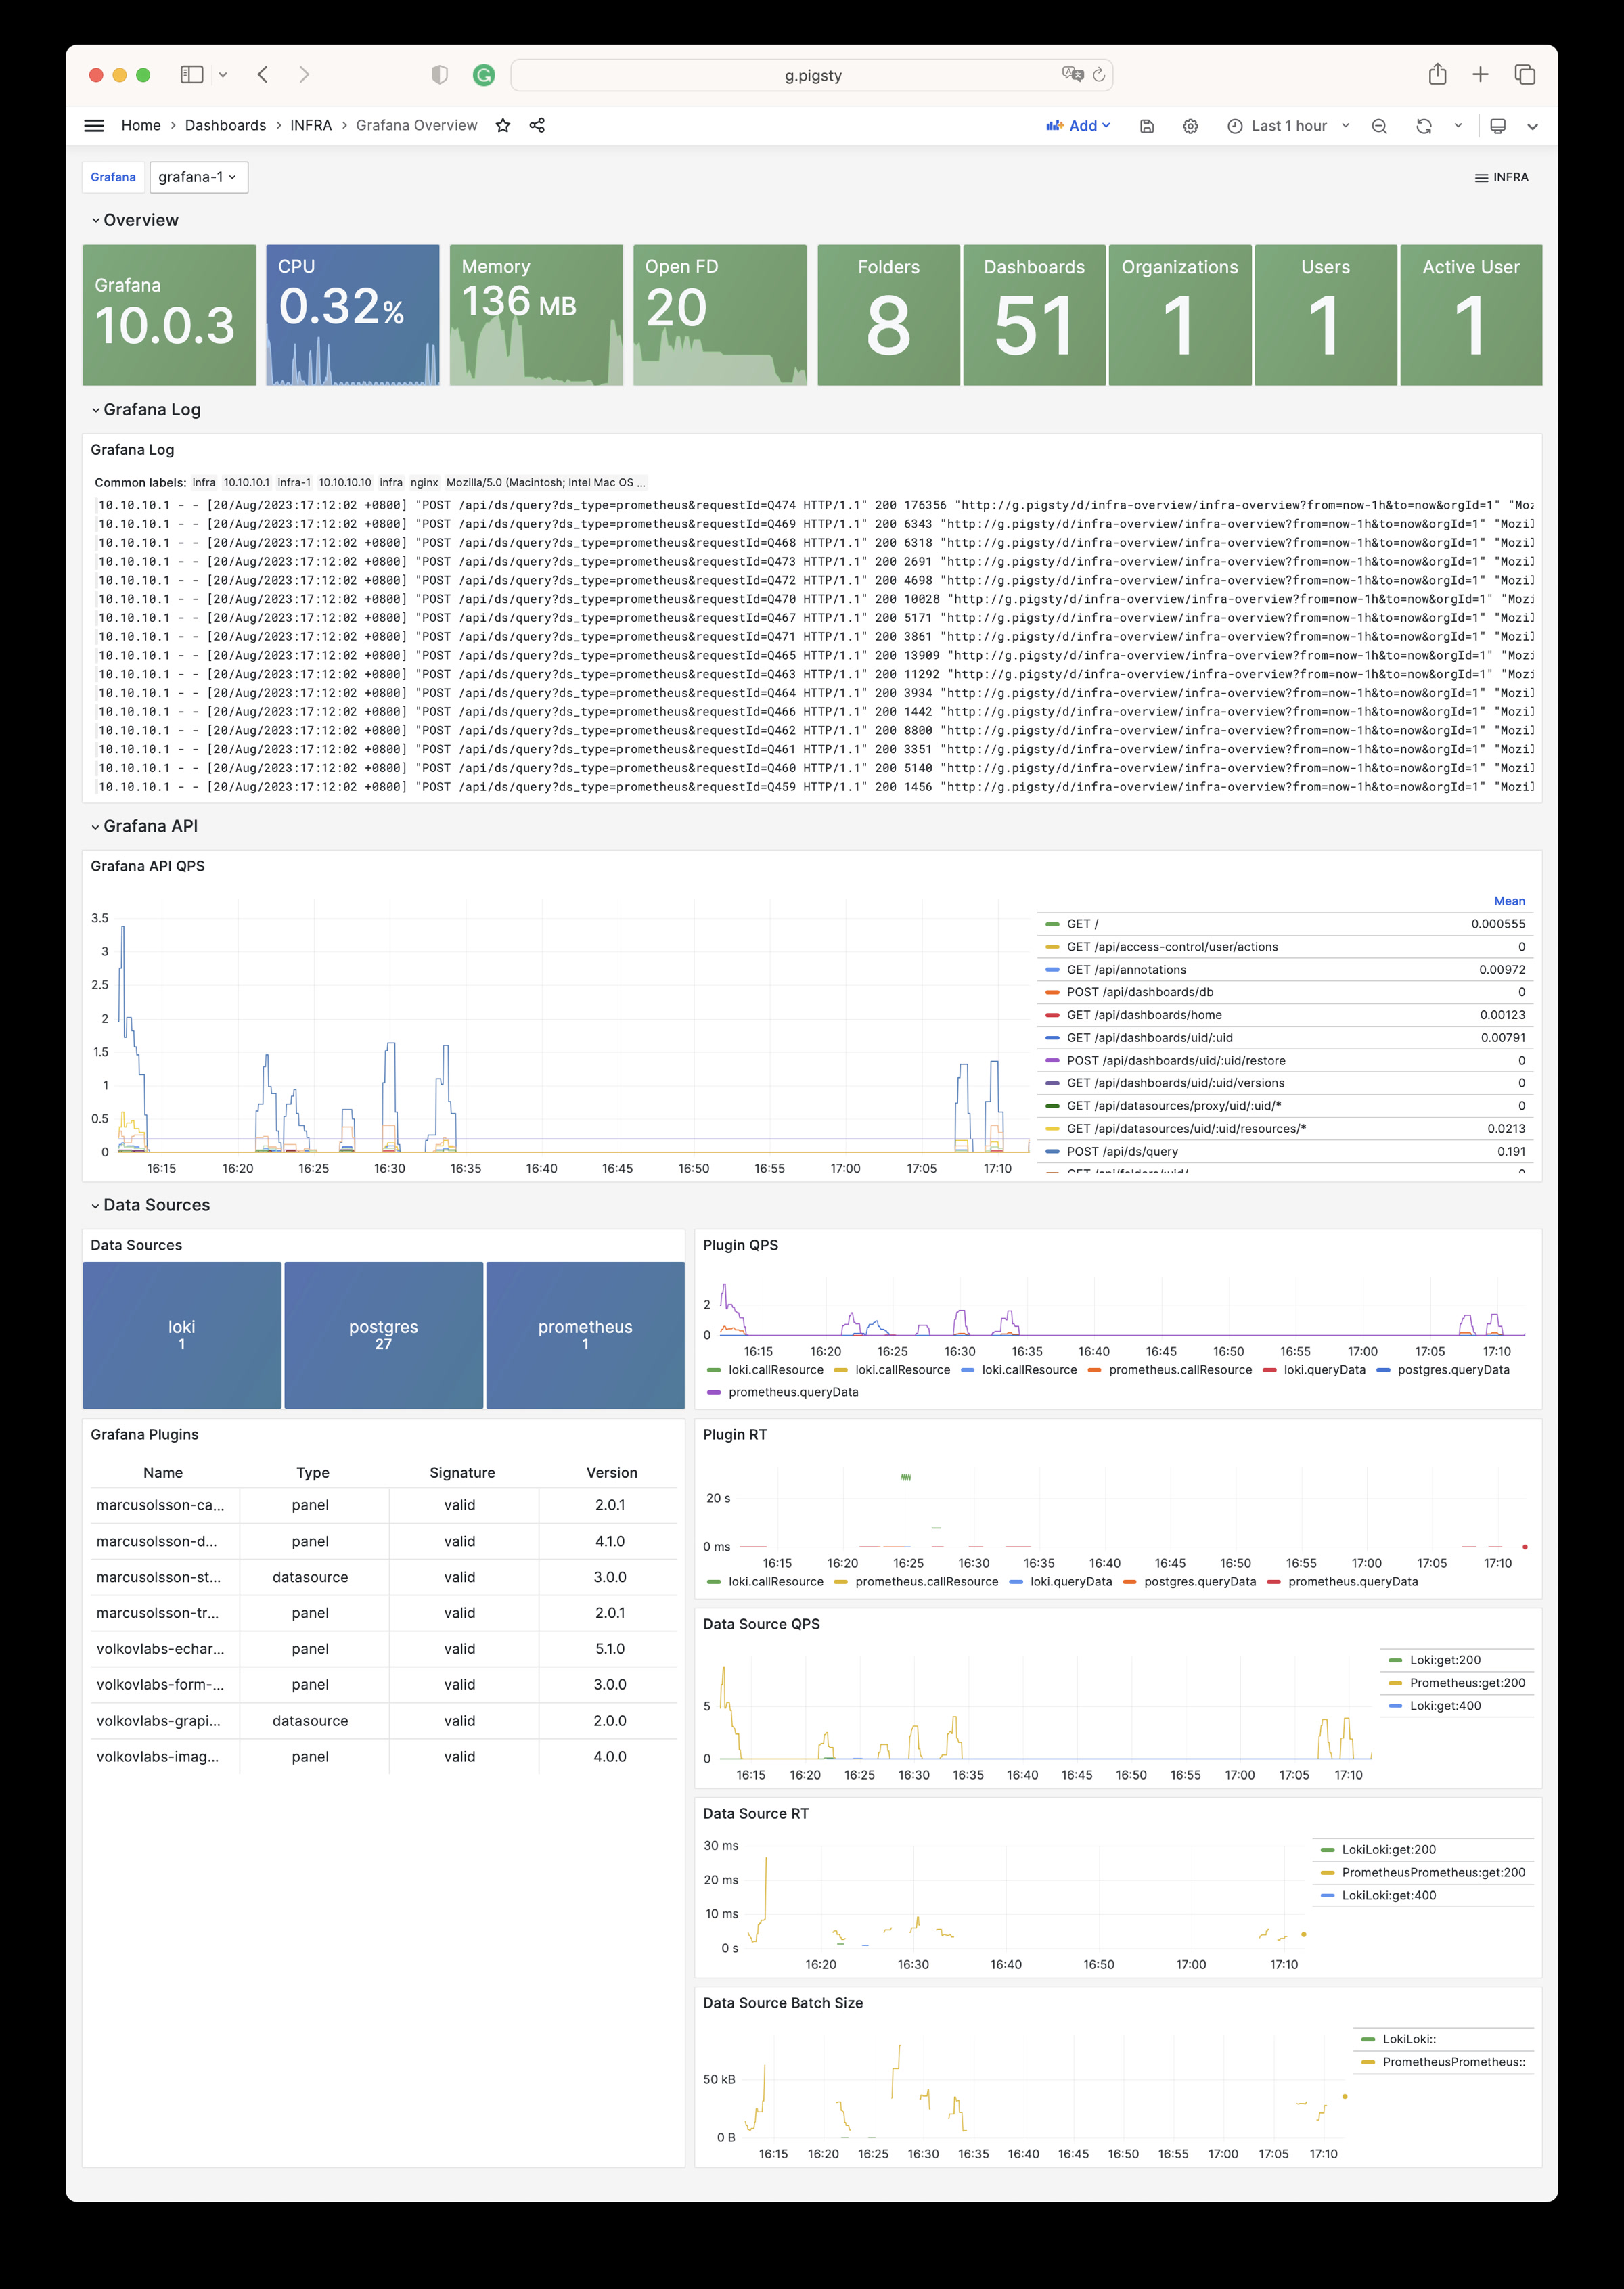Star the Grafana Overview dashboard
This screenshot has height=2289, width=1624.
coord(503,125)
